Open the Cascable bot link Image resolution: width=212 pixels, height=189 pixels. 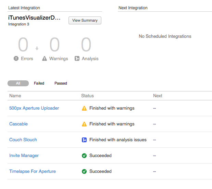click(x=18, y=124)
